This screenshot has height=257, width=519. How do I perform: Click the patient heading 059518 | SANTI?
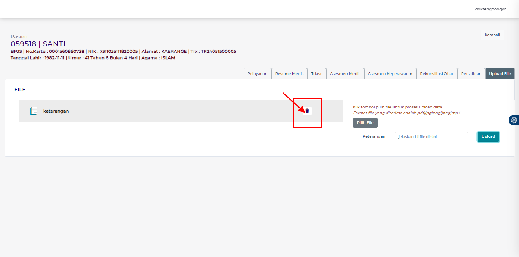[x=38, y=44]
